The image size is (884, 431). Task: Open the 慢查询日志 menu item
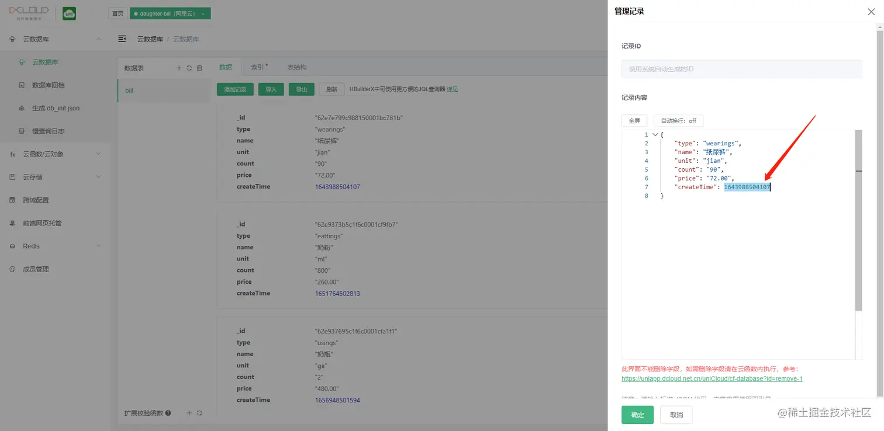coord(55,131)
